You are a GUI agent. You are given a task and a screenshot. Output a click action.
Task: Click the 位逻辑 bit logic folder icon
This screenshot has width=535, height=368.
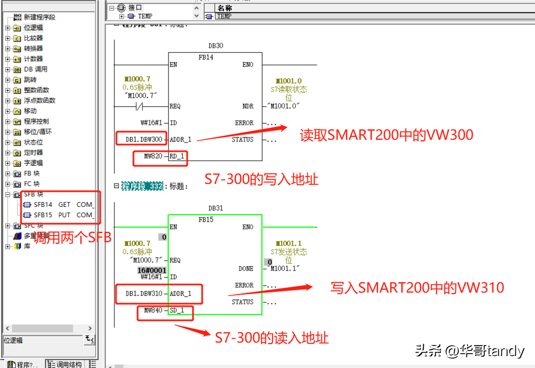click(x=17, y=28)
